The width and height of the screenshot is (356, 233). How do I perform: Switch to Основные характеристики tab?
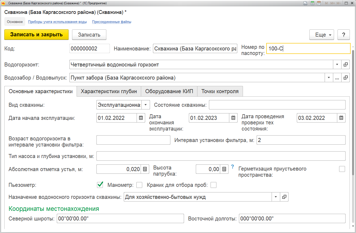(40, 91)
